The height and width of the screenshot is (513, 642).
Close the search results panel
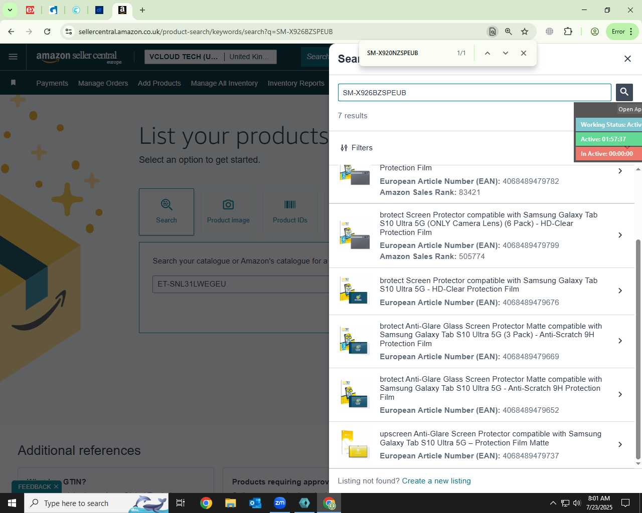627,59
